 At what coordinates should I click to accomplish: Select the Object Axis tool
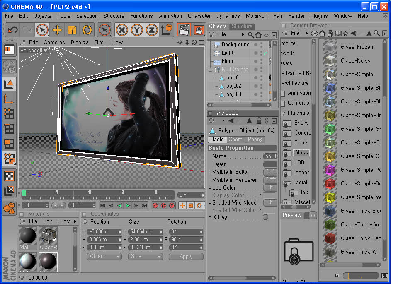click(9, 99)
